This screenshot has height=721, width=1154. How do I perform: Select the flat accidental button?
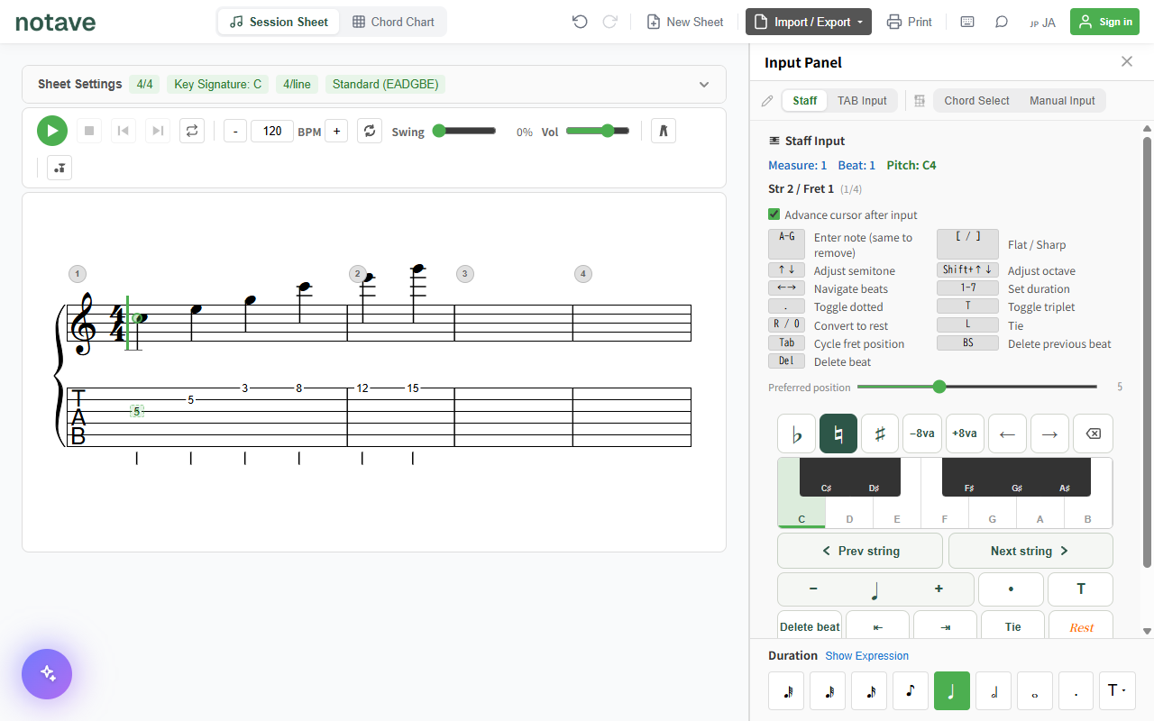[x=796, y=434]
